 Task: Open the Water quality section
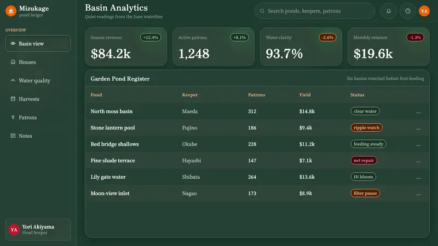pos(38,80)
